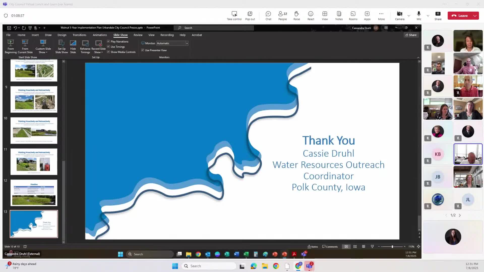Click the Share button in PowerPoint
Image resolution: width=484 pixels, height=272 pixels.
click(411, 35)
